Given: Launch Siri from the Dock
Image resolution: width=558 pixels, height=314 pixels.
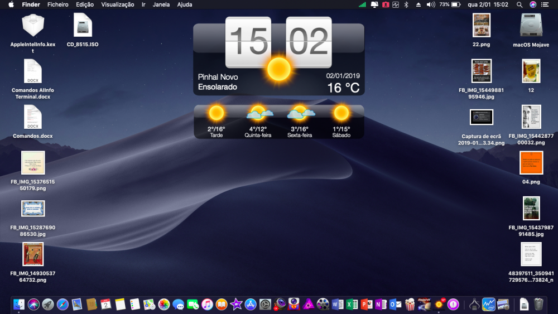Looking at the screenshot, I should 33,305.
